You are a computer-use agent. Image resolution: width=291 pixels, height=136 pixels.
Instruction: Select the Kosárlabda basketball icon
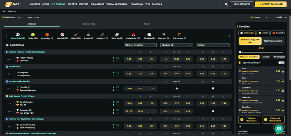click(x=47, y=34)
